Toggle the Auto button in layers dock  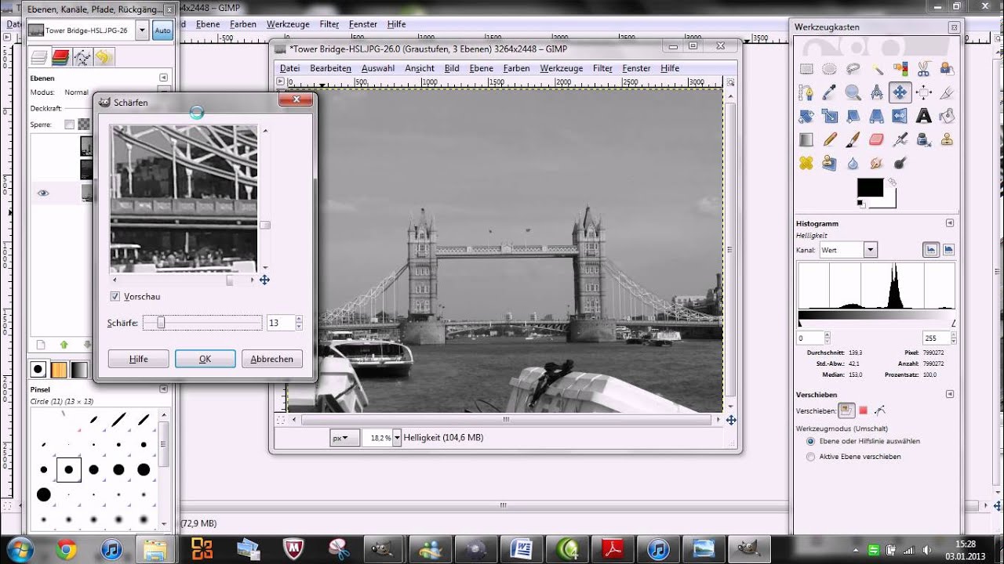[x=162, y=31]
